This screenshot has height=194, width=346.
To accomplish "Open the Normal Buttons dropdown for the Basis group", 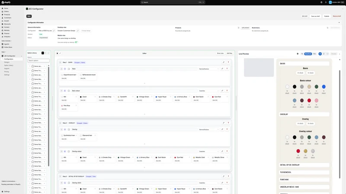I will pyautogui.click(x=208, y=69).
